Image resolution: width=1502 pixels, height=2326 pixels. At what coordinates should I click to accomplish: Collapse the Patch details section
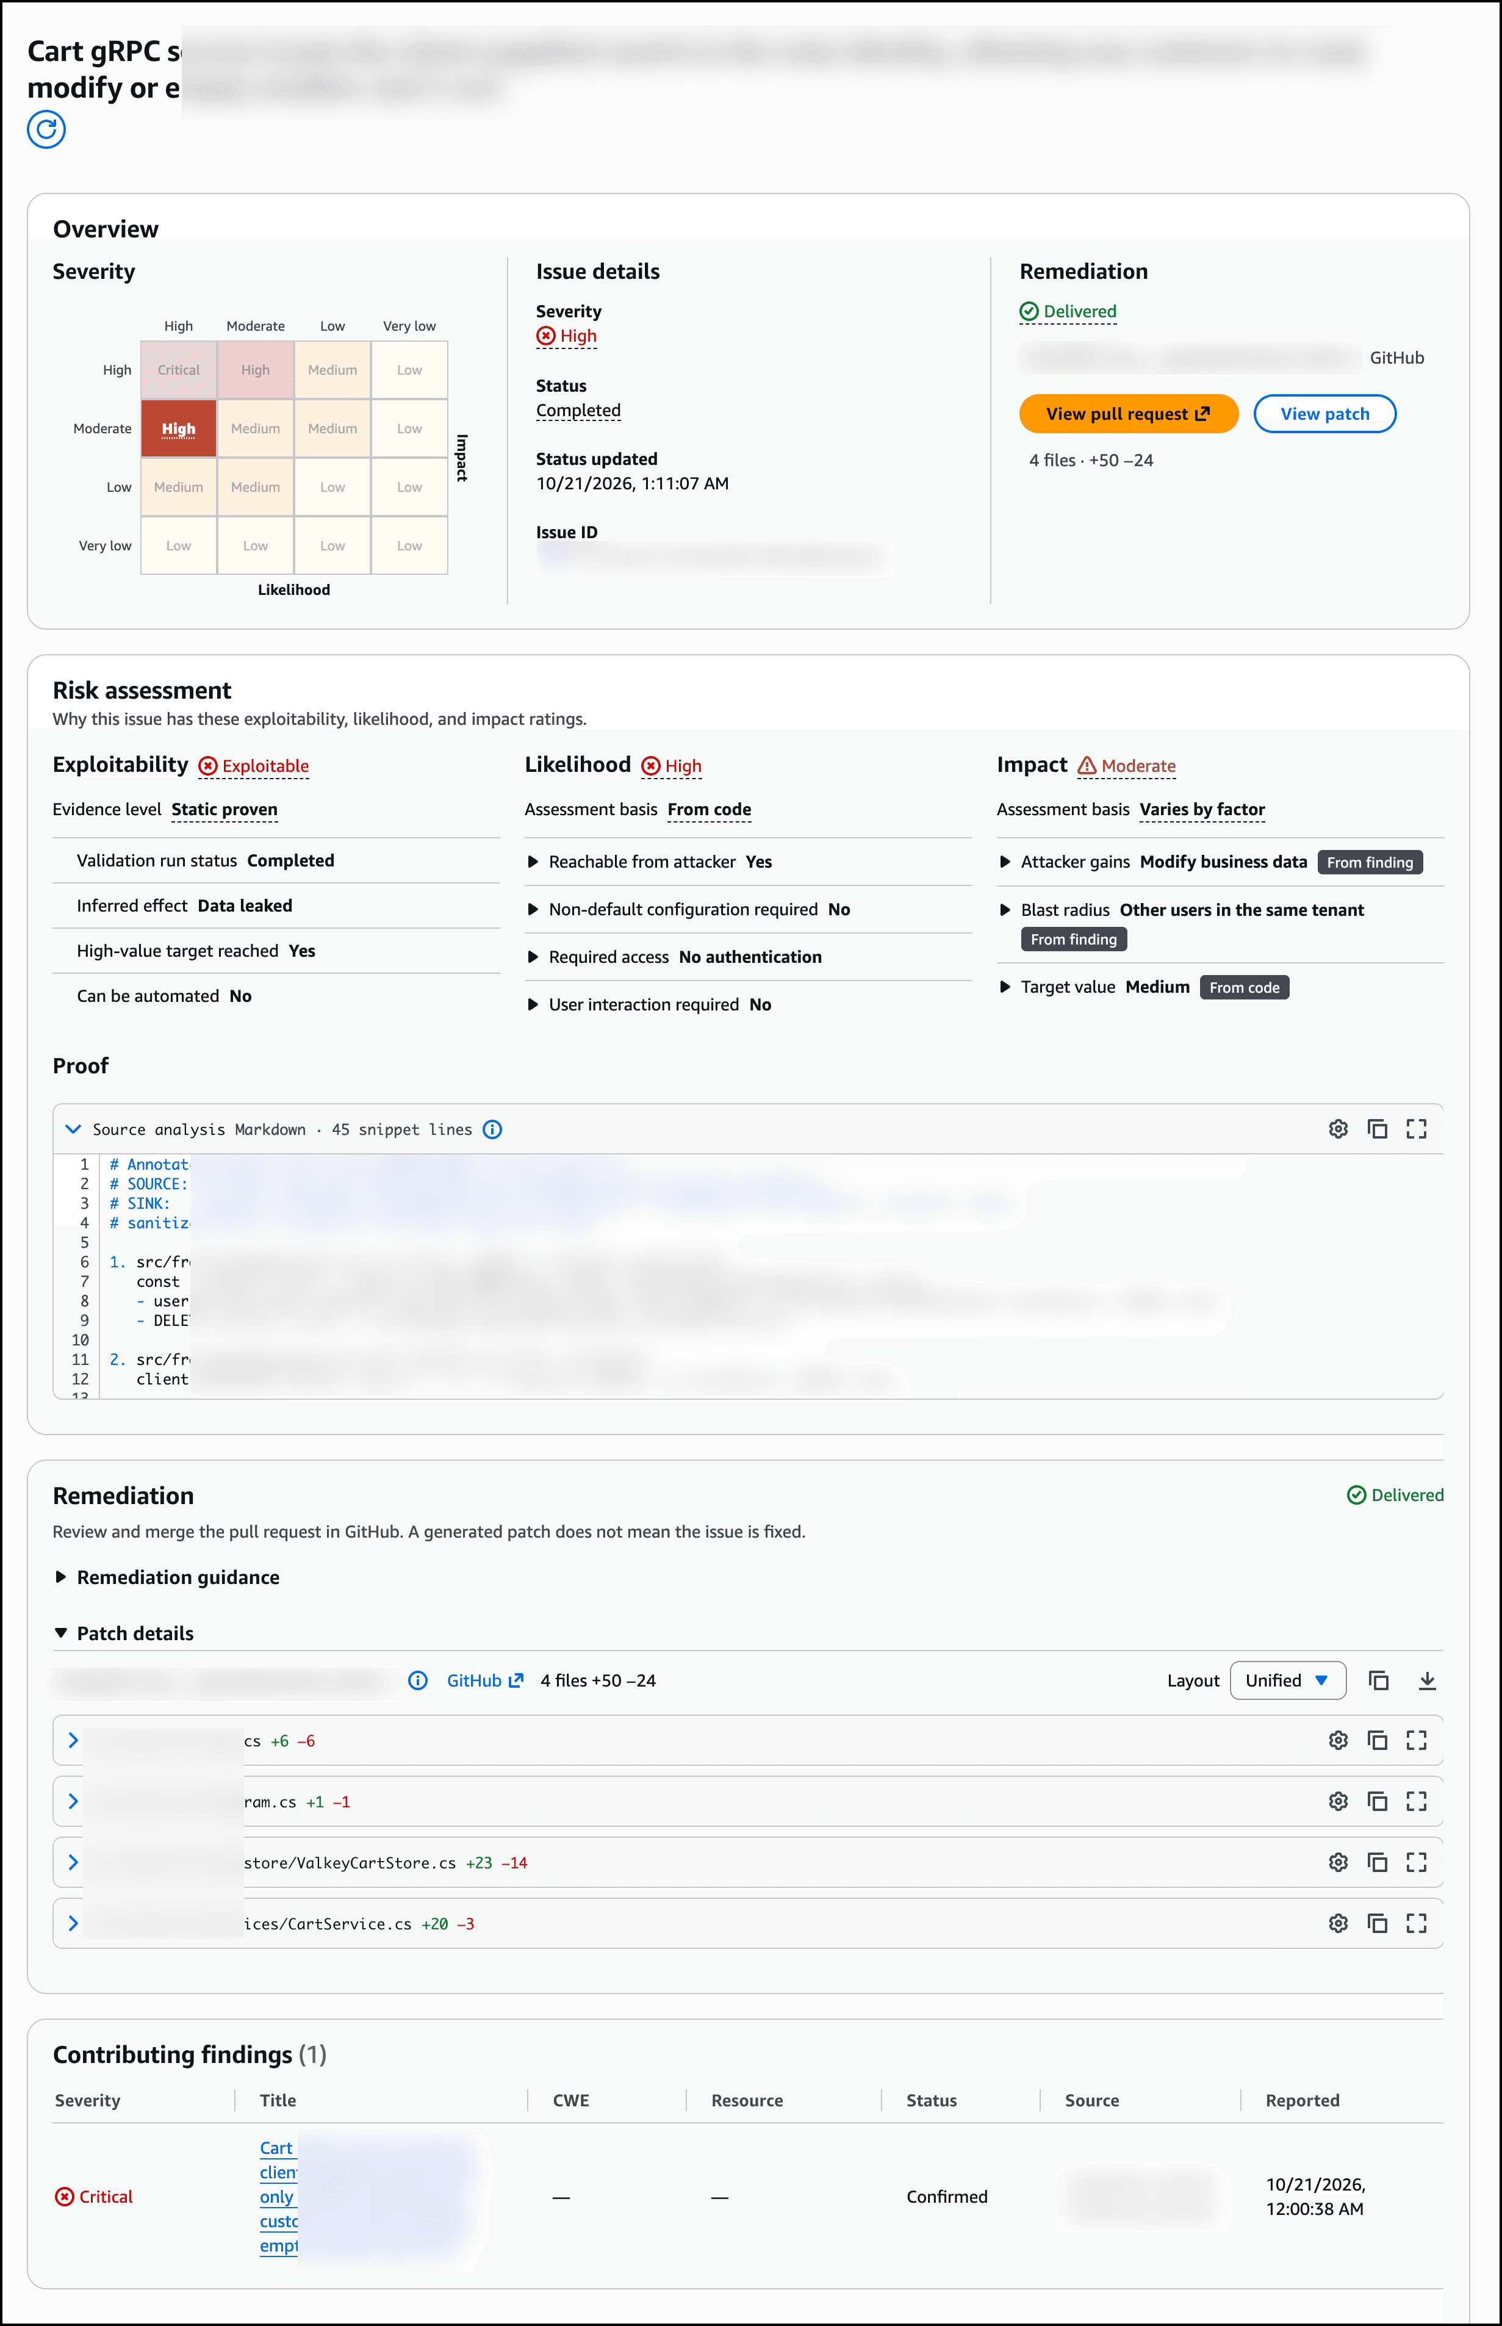tap(124, 1633)
